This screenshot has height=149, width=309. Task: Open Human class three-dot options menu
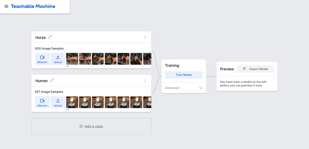point(145,81)
